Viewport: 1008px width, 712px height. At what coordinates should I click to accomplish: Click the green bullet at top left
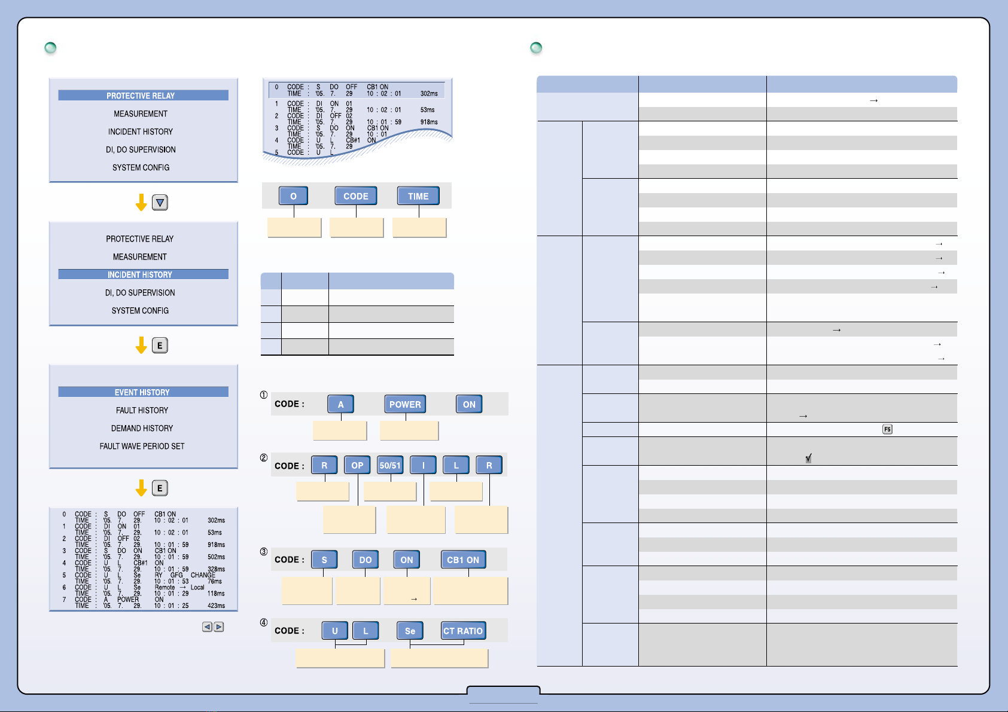(51, 48)
